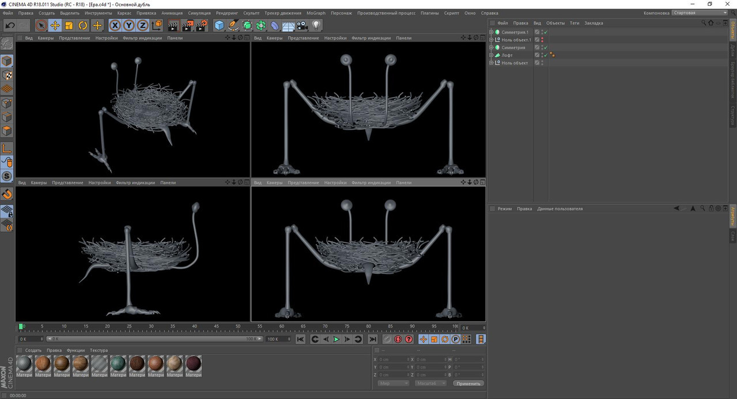This screenshot has height=399, width=737.
Task: Open the Рендеринг menu
Action: (226, 13)
